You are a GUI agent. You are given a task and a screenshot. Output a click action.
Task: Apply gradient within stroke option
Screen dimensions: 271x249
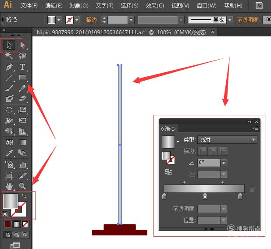click(x=203, y=152)
